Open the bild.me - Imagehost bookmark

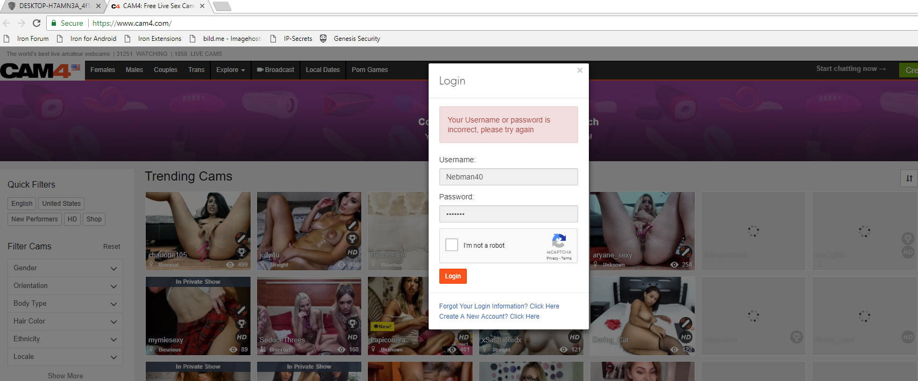pyautogui.click(x=225, y=39)
